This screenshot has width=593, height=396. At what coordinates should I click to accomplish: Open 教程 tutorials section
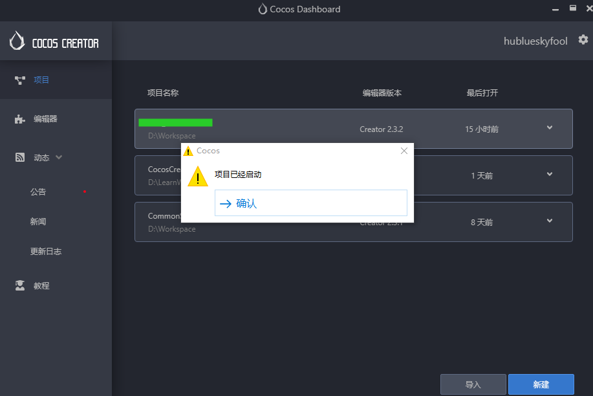coord(41,286)
